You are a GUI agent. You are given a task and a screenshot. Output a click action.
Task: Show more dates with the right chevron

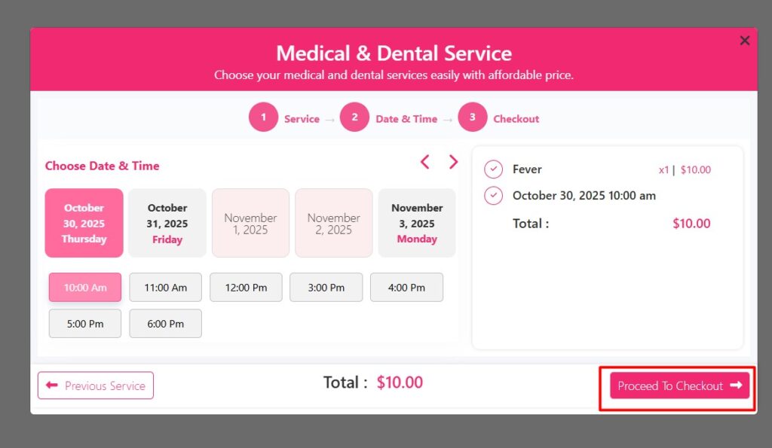(x=453, y=161)
